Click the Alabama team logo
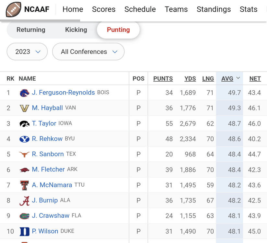The height and width of the screenshot is (243, 267). (x=24, y=201)
